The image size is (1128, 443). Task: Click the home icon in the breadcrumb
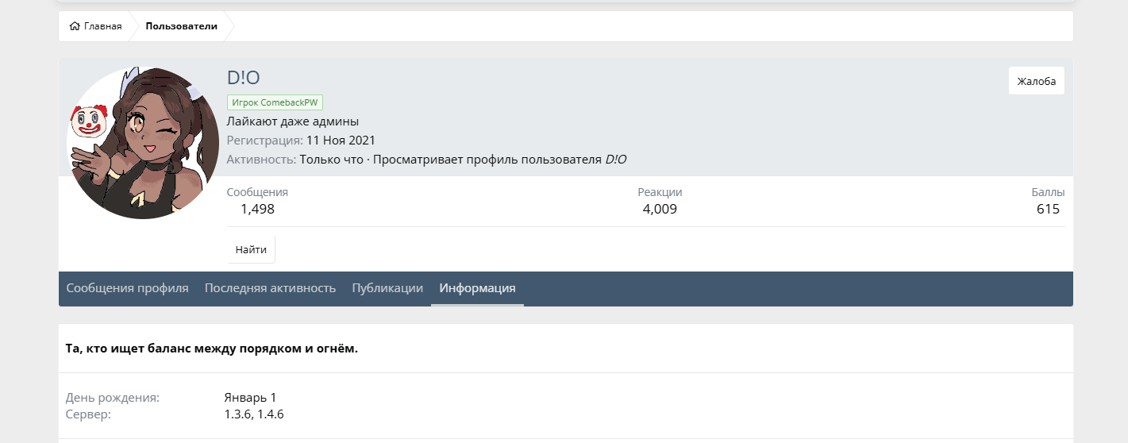pyautogui.click(x=75, y=26)
